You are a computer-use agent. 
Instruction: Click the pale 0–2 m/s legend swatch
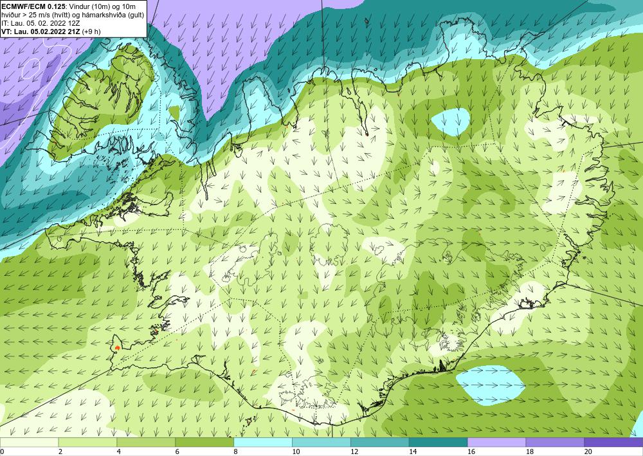tap(29, 442)
